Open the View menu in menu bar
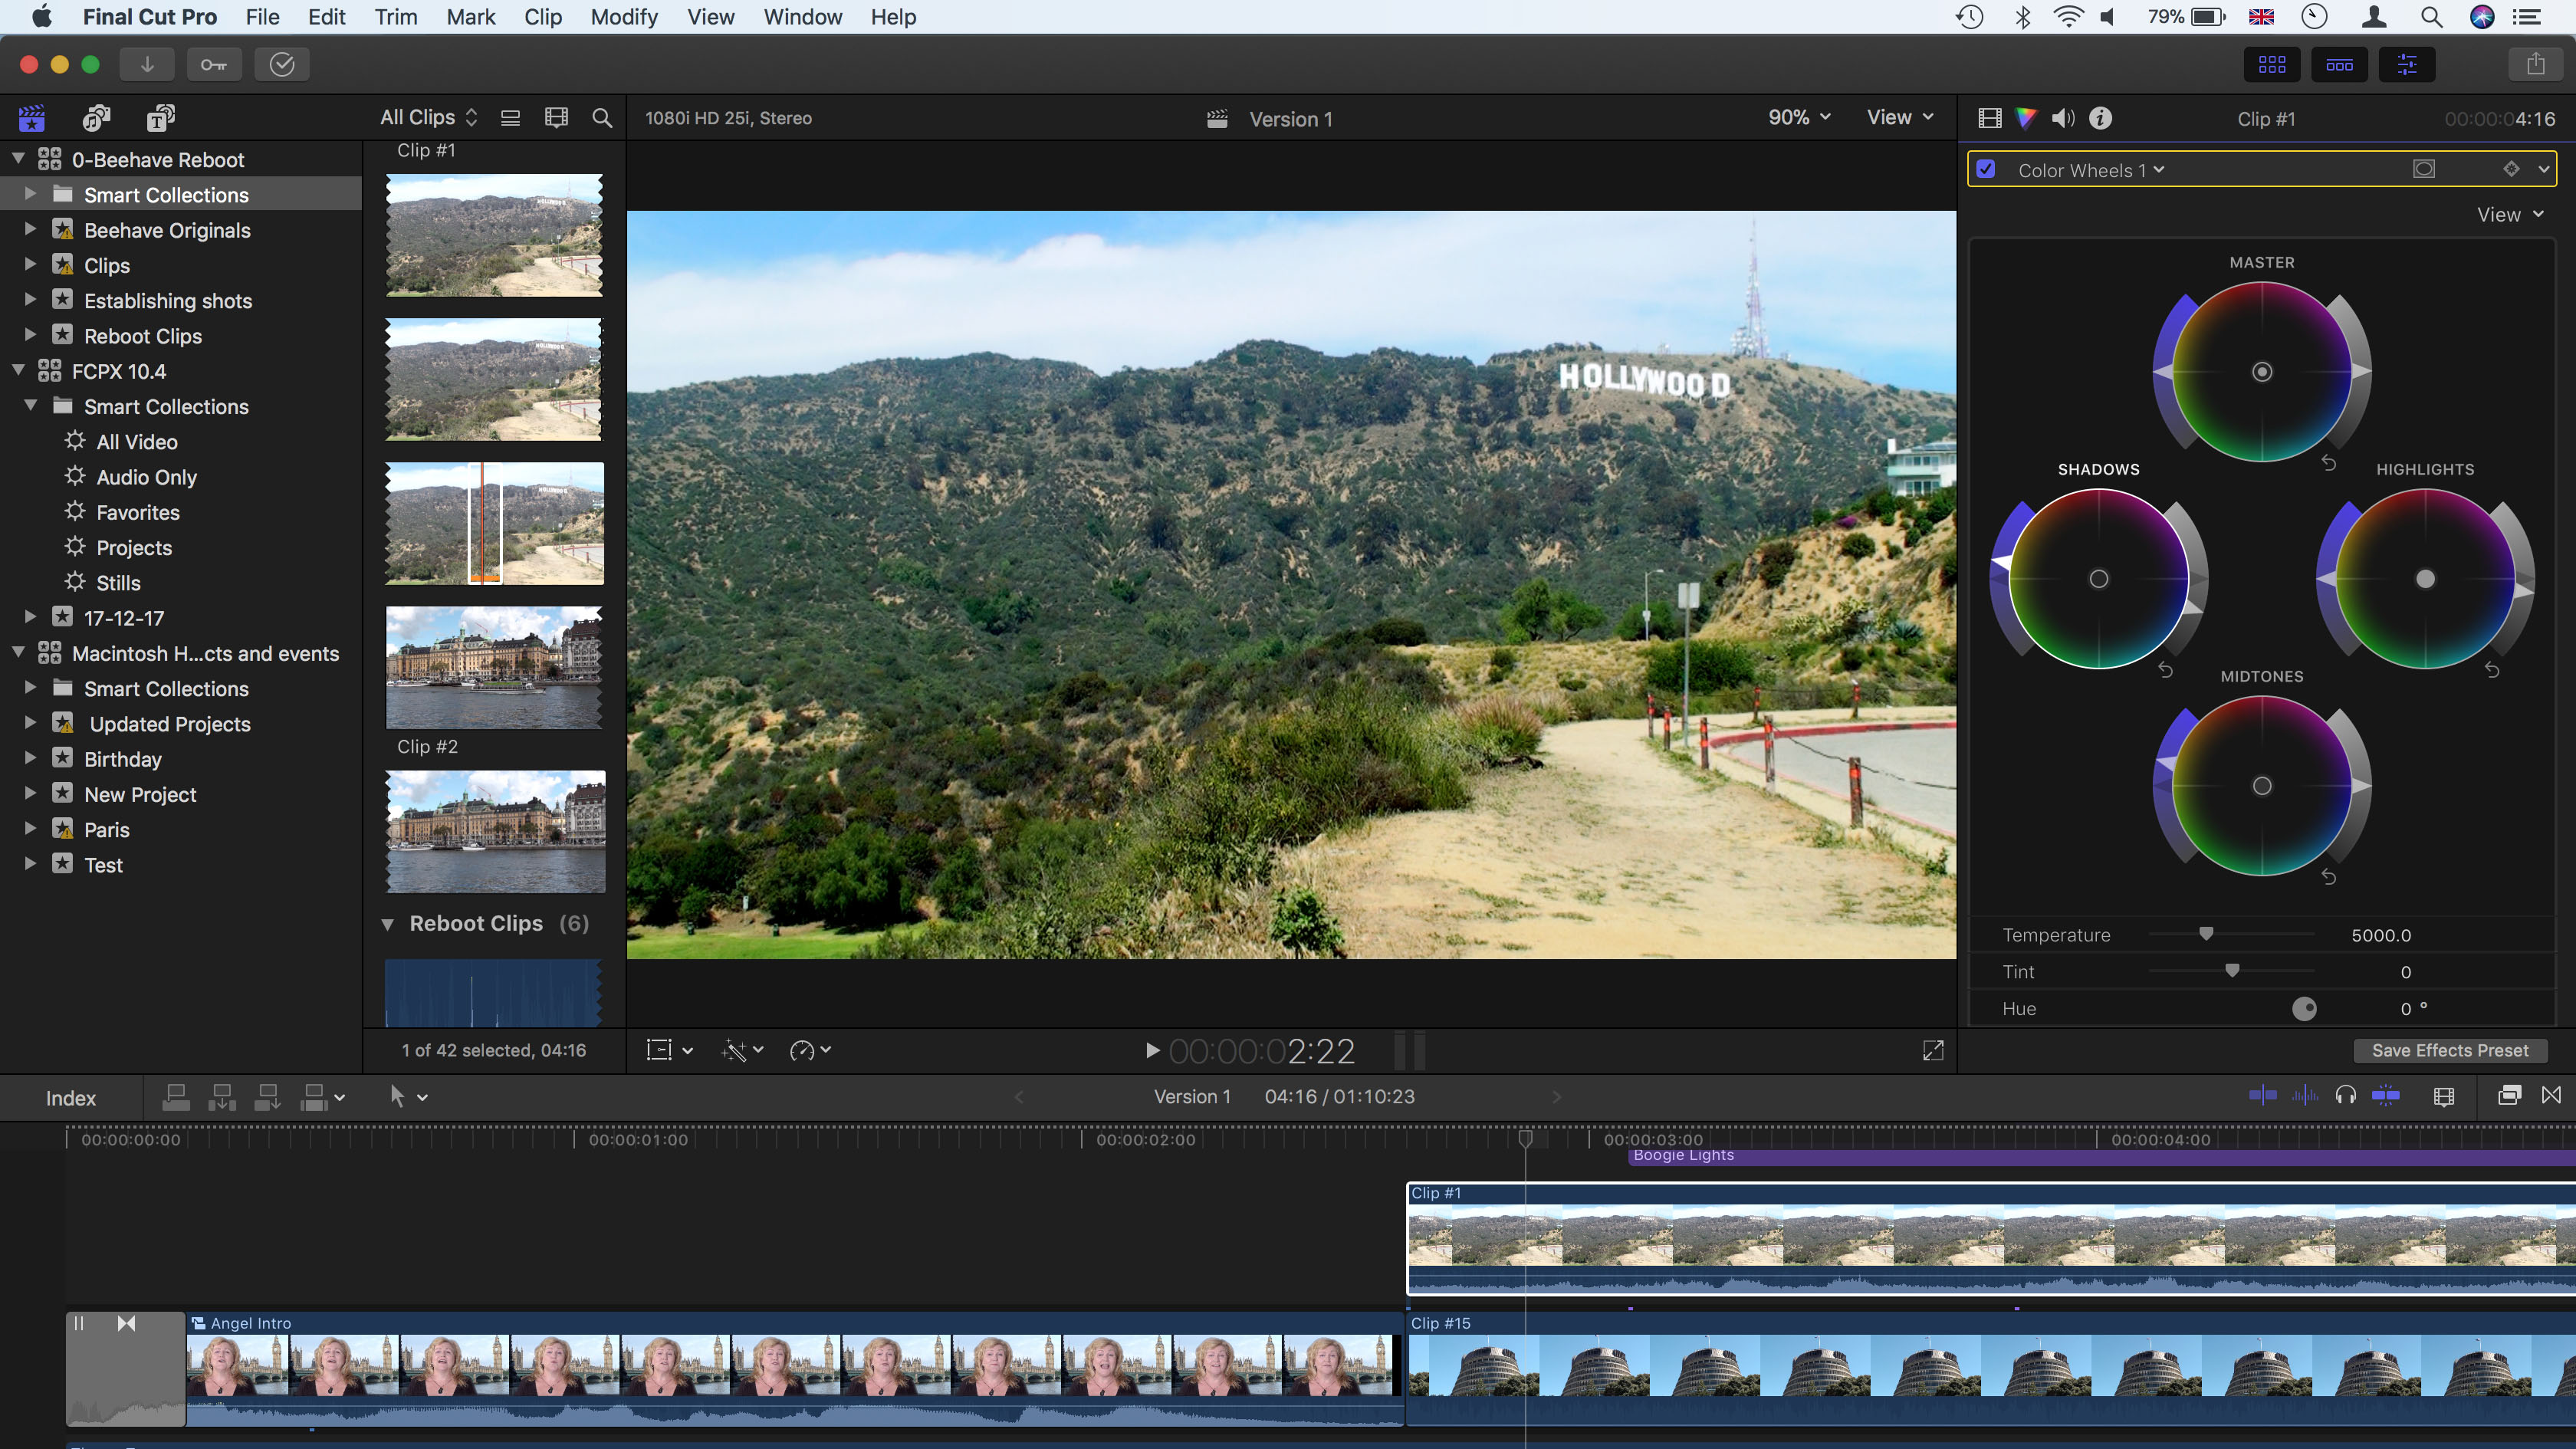 708,16
